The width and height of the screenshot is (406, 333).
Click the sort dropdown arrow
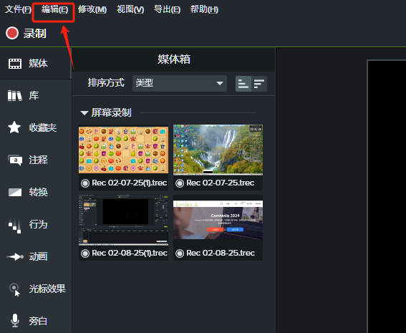220,83
